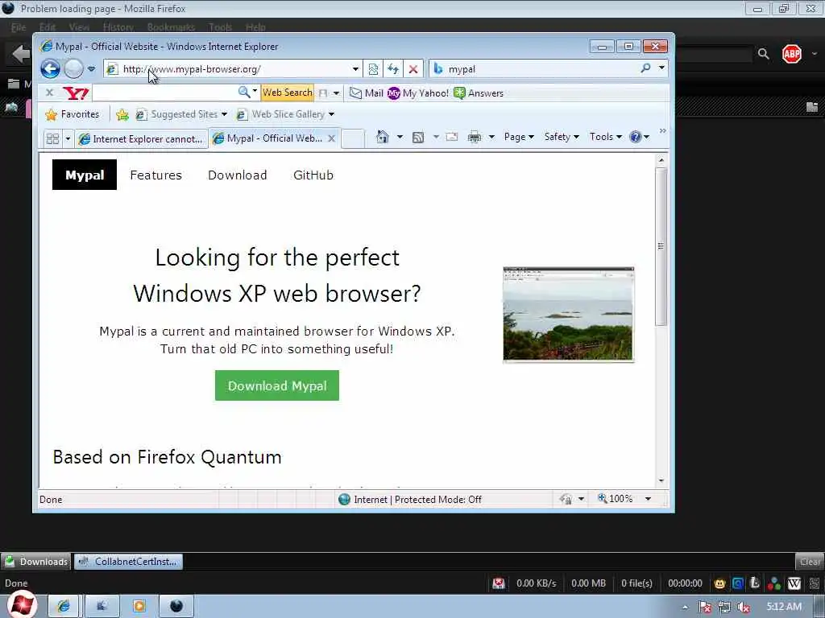Viewport: 825px width, 618px height.
Task: Open the Firefox Bookmarks menu
Action: tap(171, 27)
